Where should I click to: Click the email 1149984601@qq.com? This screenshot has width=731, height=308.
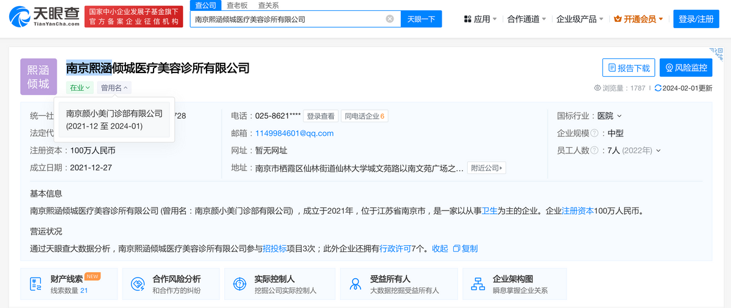pyautogui.click(x=294, y=133)
